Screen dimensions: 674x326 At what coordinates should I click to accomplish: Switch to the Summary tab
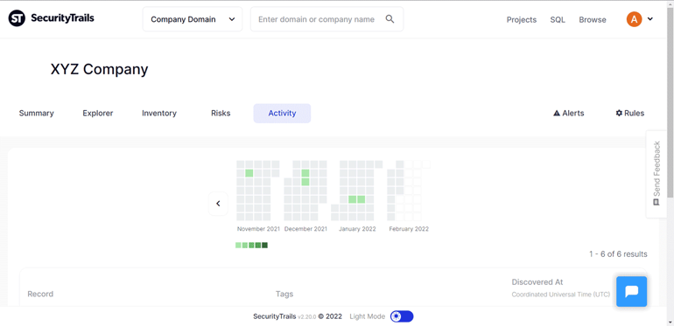pos(37,114)
